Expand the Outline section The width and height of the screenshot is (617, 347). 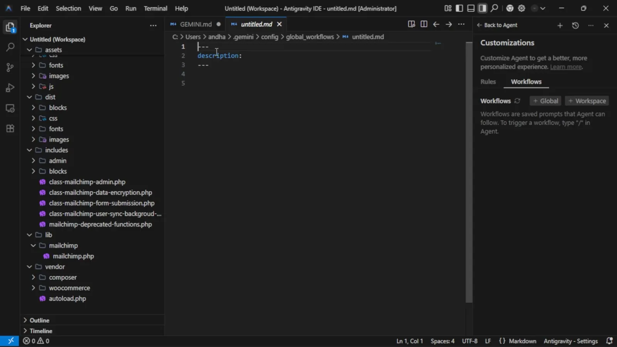(x=93, y=320)
